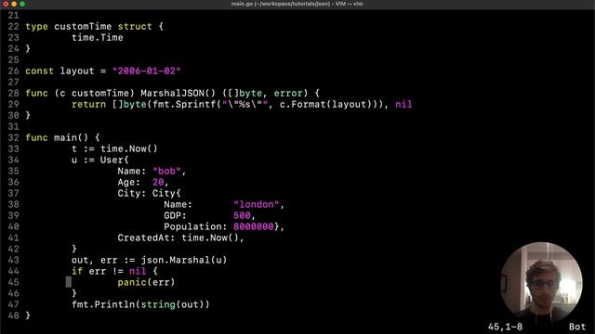Click the 'const' keyword on line 26
595x334 pixels.
click(x=39, y=71)
